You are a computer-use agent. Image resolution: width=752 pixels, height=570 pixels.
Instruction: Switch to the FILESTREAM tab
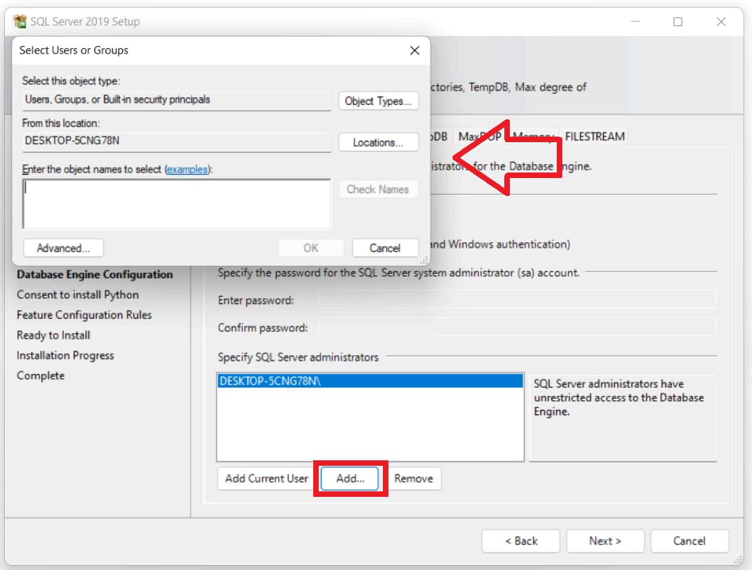click(595, 137)
